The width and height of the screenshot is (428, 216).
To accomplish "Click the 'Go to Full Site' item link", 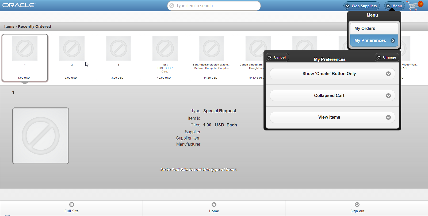I will 198,170.
